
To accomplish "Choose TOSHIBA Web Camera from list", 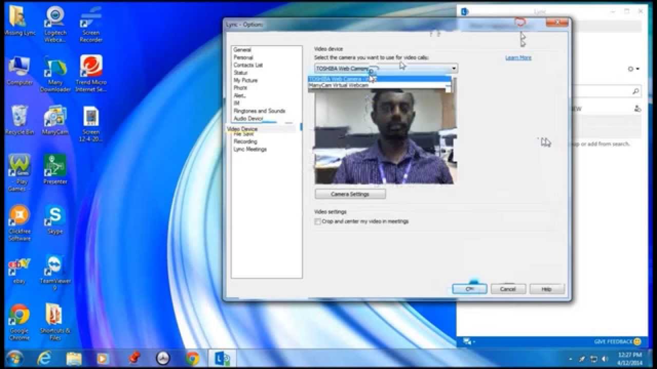I will pyautogui.click(x=379, y=79).
